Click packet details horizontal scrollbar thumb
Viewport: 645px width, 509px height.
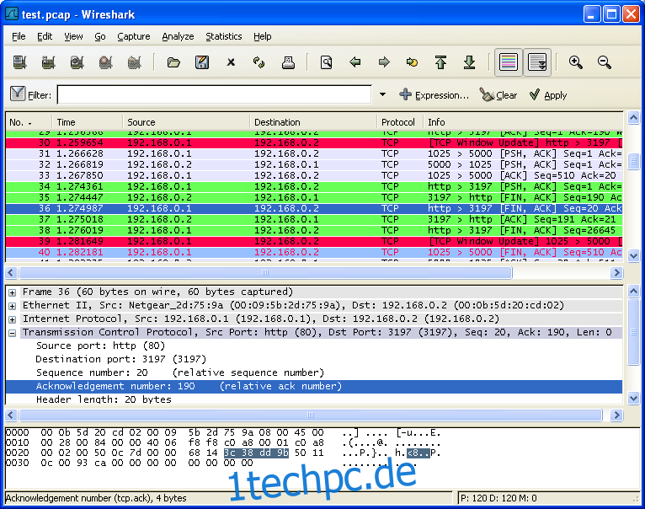pos(311,415)
